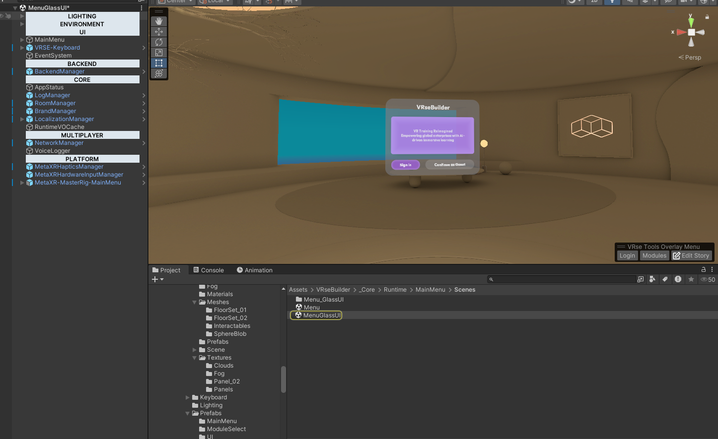Open the Animation tab
This screenshot has height=439, width=718.
[x=254, y=270]
